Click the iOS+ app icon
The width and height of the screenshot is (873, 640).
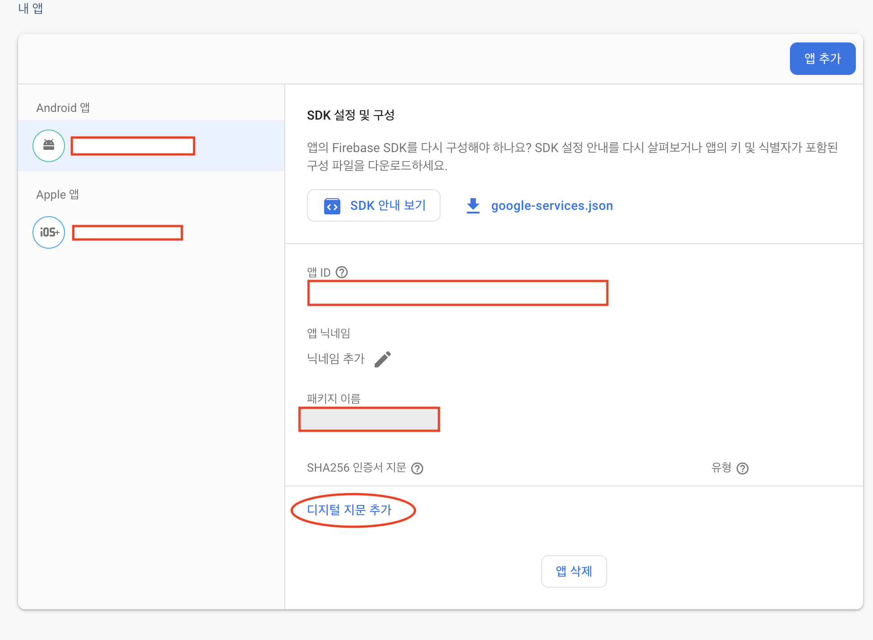pos(49,232)
